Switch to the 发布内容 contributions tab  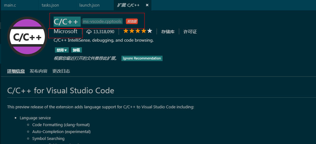[x=38, y=71]
